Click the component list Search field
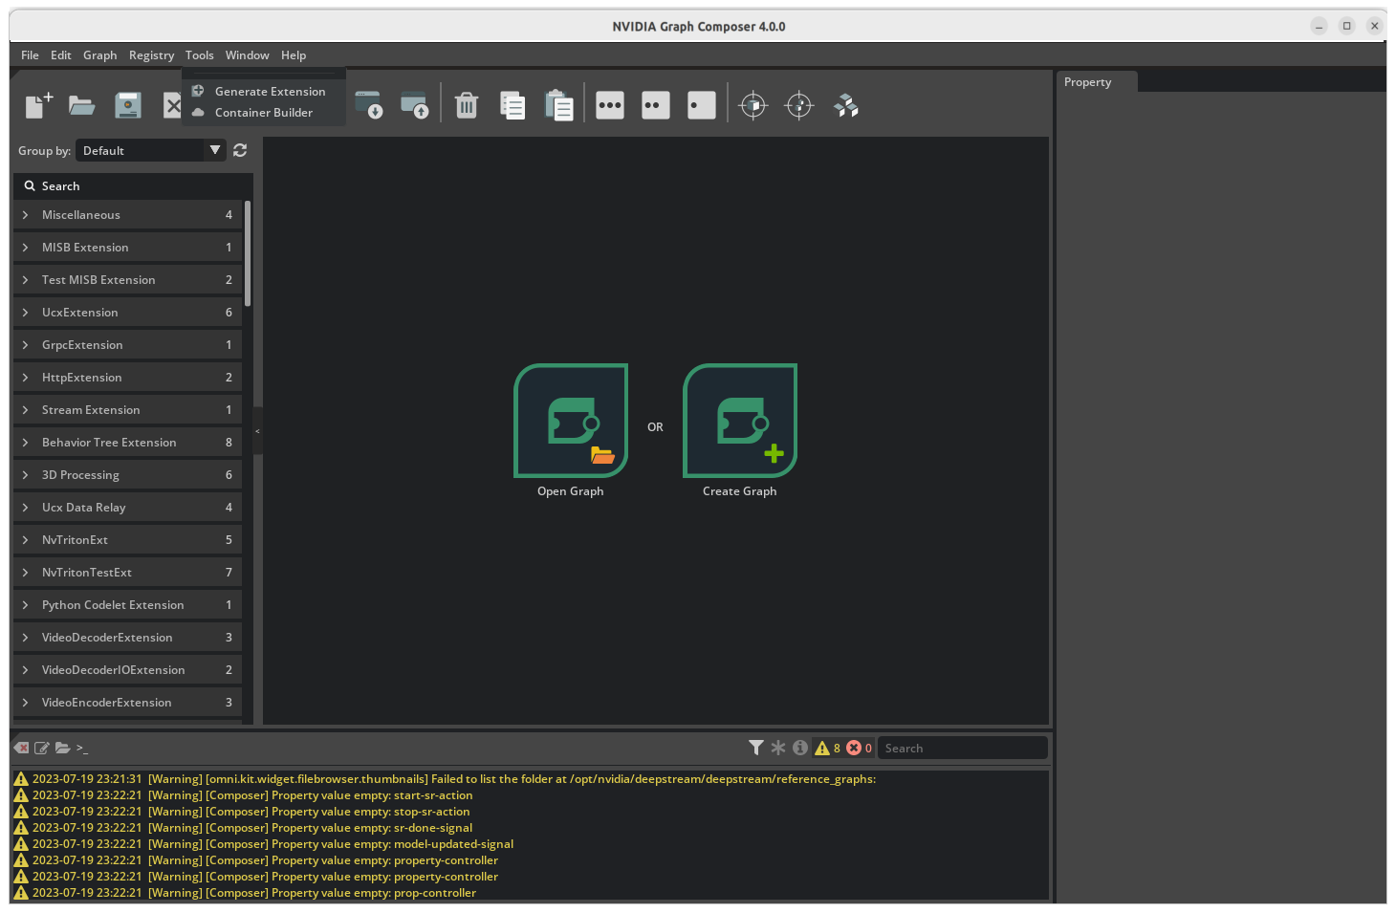1396x913 pixels. click(x=133, y=186)
